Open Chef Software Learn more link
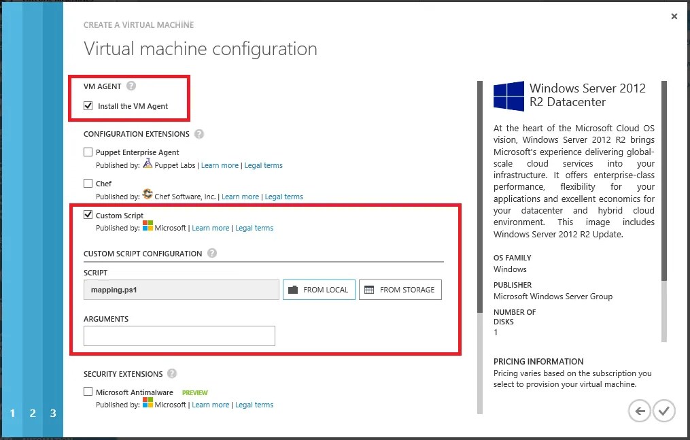The height and width of the screenshot is (440, 690). click(240, 197)
